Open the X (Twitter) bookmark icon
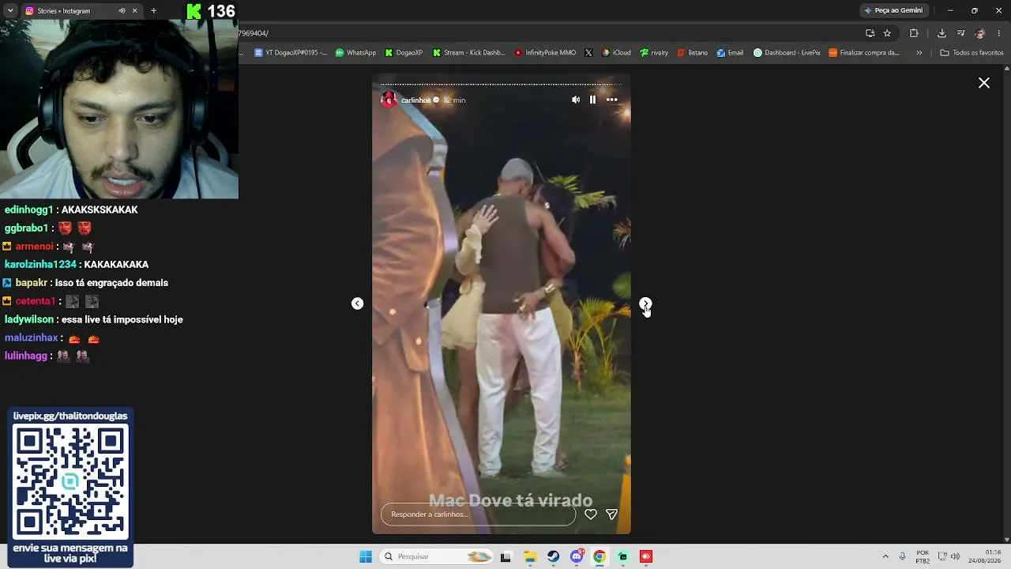1011x569 pixels. coord(588,53)
